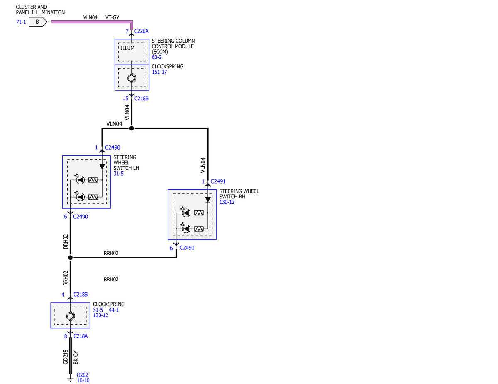
Task: Open connector C226A at pin 7
Action: [142, 31]
